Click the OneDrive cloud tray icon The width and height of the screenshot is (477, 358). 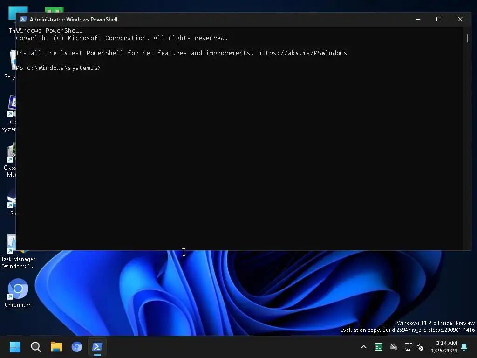[393, 347]
